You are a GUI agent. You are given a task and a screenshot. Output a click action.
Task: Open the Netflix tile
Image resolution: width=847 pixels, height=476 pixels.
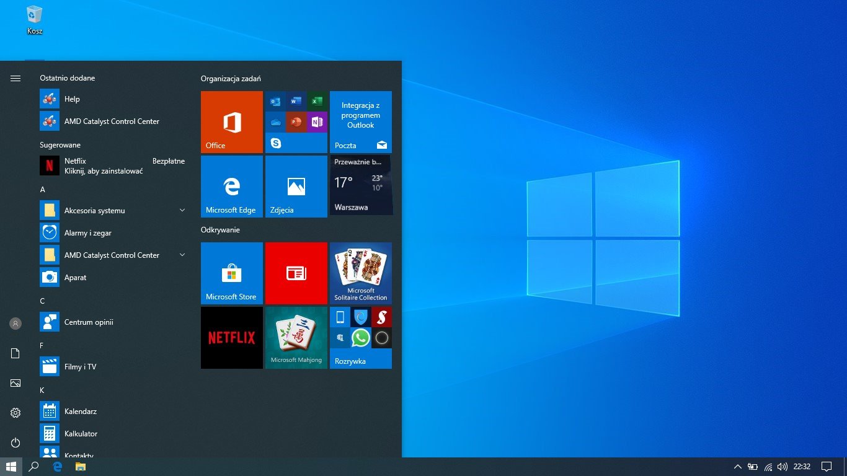tap(232, 338)
